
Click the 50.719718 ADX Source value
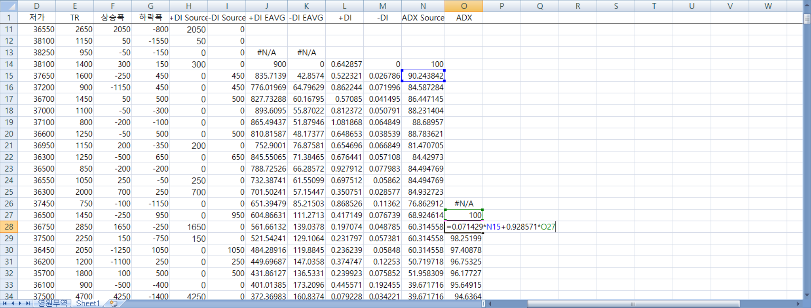pos(423,262)
